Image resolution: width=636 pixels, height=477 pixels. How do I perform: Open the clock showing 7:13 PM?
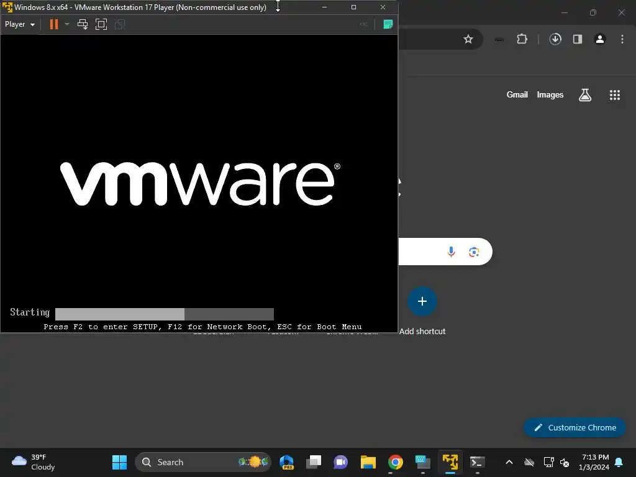coord(594,462)
